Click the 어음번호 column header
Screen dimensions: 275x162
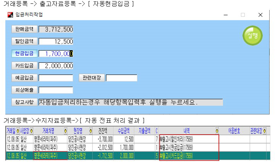[x=234, y=131]
